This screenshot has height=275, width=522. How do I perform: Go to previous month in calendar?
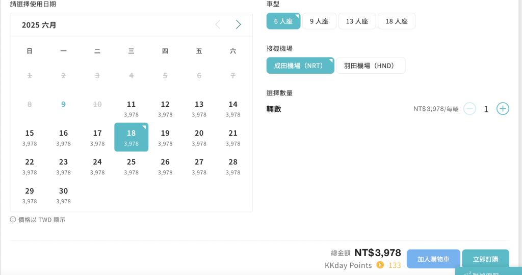[218, 24]
